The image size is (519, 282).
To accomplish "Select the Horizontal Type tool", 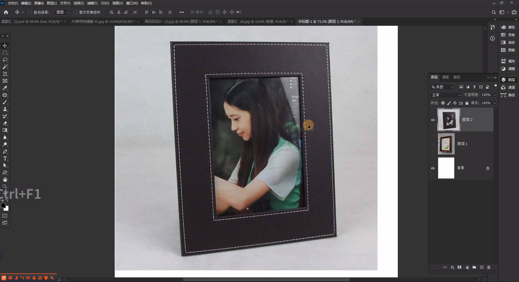I will tap(5, 159).
